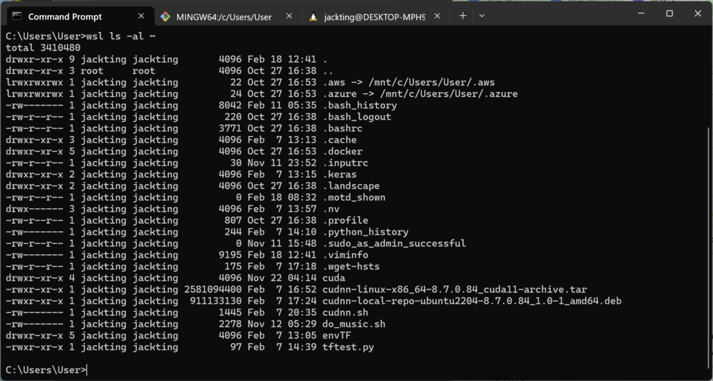This screenshot has height=381, width=713.
Task: Click the 'envTF' directory name
Action: pyautogui.click(x=336, y=335)
